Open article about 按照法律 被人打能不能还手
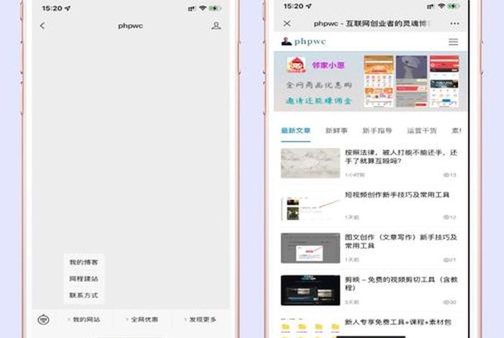Screen dimensions: 504x338 pyautogui.click(x=401, y=157)
